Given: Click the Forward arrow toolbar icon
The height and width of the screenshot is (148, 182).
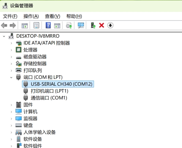Looking at the screenshot, I should tap(13, 25).
